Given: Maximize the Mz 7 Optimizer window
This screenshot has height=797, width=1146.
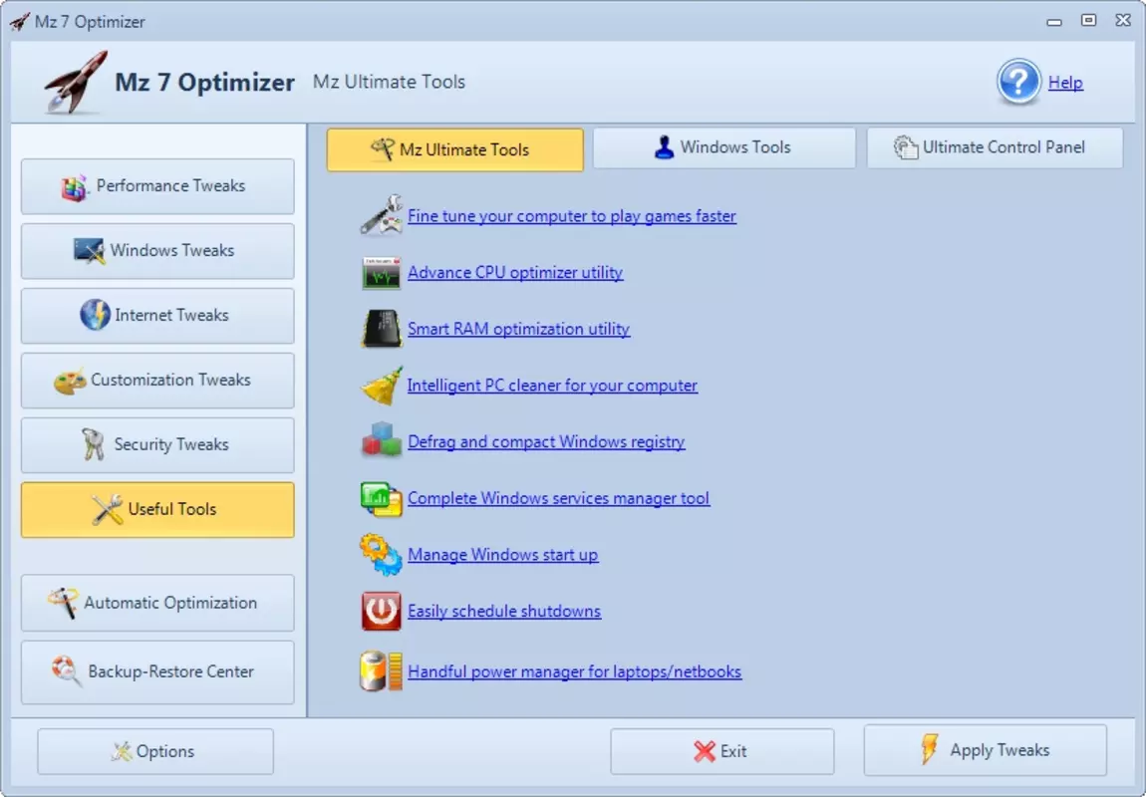Looking at the screenshot, I should [1089, 21].
